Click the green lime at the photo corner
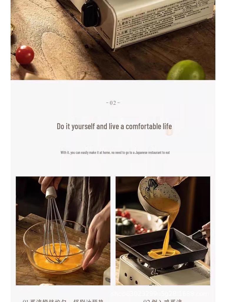 (186, 70)
